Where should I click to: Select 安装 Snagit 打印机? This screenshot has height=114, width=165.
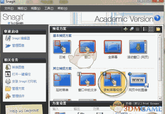[24, 82]
